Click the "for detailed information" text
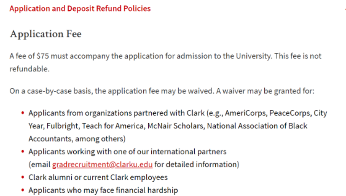Screen dimensions: 346x196 (197, 164)
